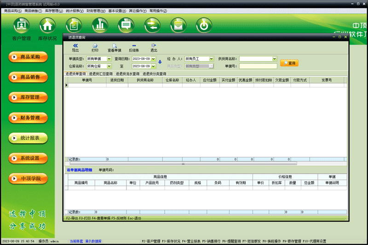The width and height of the screenshot is (368, 245).
Task: Close the 进退货查询 dialog window
Action: click(x=345, y=37)
